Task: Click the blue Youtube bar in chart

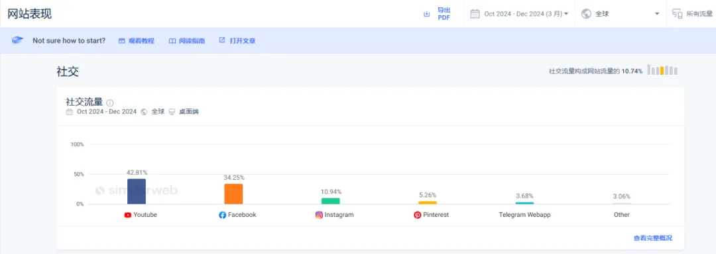Action: [x=137, y=191]
